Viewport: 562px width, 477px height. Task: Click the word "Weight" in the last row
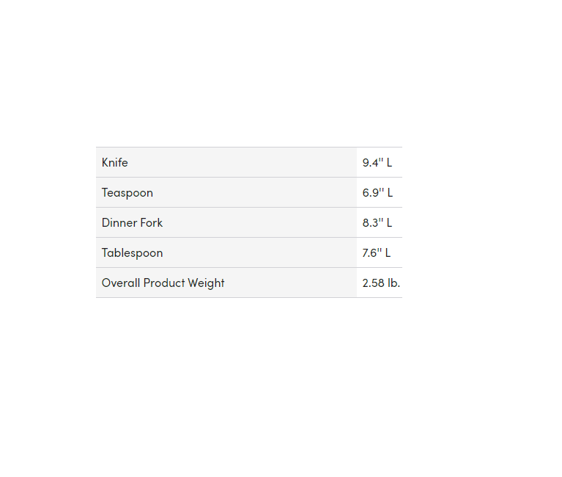(x=207, y=283)
